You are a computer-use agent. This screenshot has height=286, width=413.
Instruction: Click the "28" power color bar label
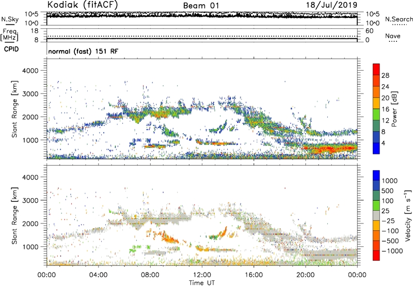click(385, 75)
